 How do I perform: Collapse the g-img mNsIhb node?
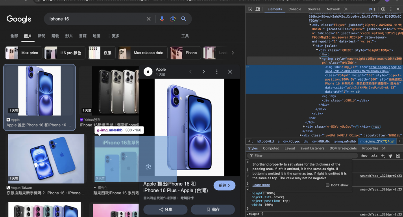(x=320, y=59)
